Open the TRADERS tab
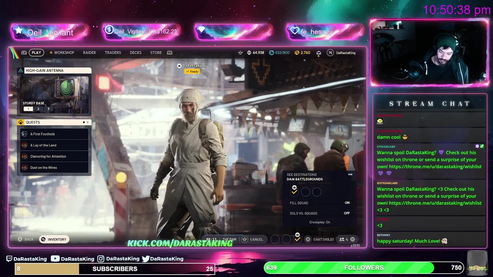The width and height of the screenshot is (493, 277). pos(113,53)
